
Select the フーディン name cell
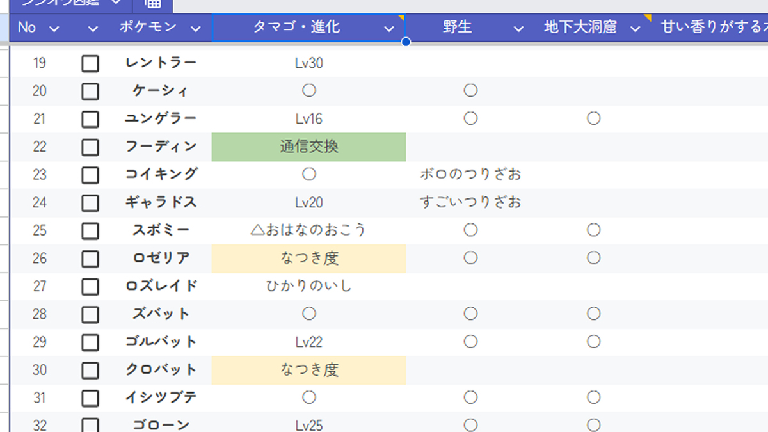(x=161, y=147)
